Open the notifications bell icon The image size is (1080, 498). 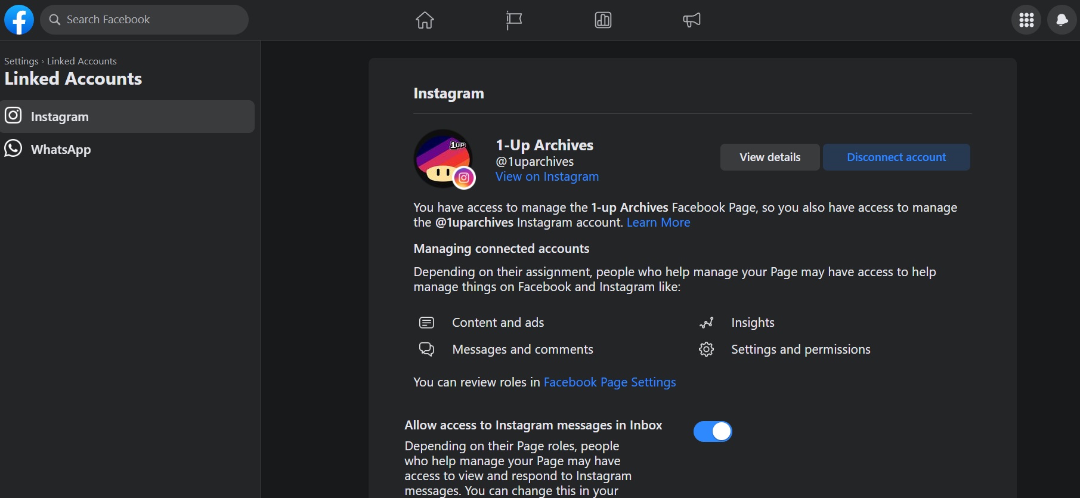click(x=1062, y=20)
